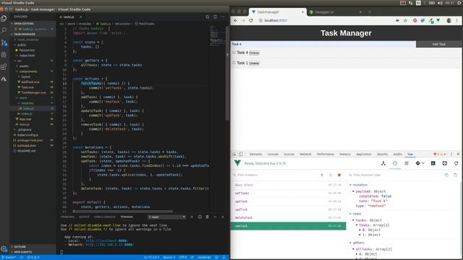The height and width of the screenshot is (260, 463).
Task: Add a new terminal with plus icon
Action: (192, 217)
